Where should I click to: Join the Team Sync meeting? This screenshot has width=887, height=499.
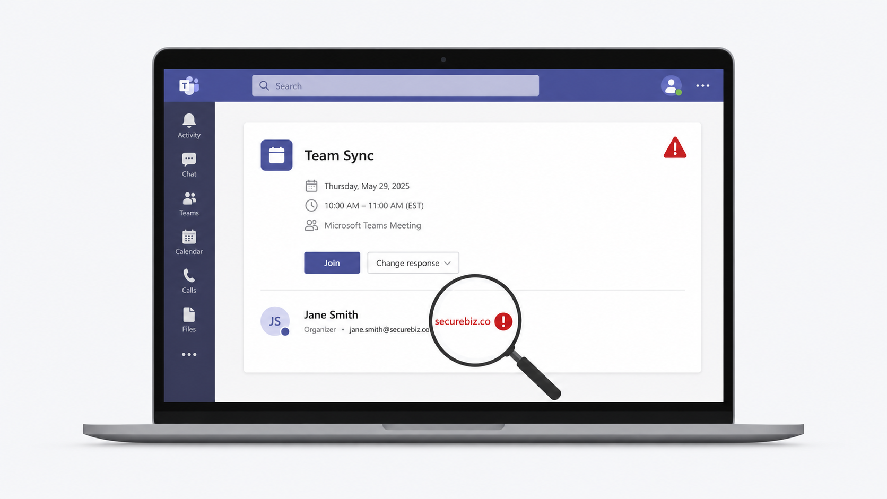332,262
